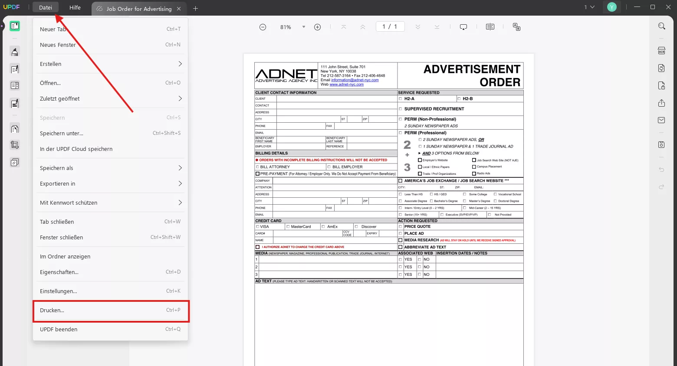Image resolution: width=677 pixels, height=366 pixels.
Task: Send the PDF by email icon
Action: pos(661,120)
